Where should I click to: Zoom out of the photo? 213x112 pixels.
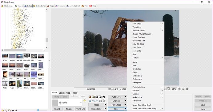pos(183,89)
